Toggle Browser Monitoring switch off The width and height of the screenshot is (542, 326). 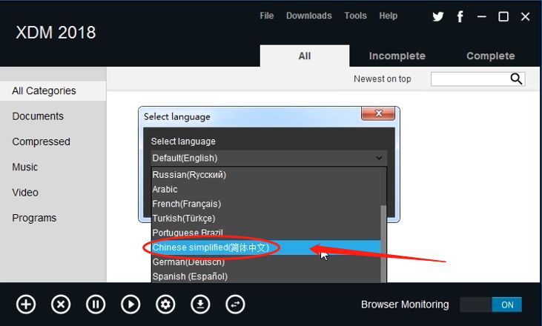tap(491, 305)
